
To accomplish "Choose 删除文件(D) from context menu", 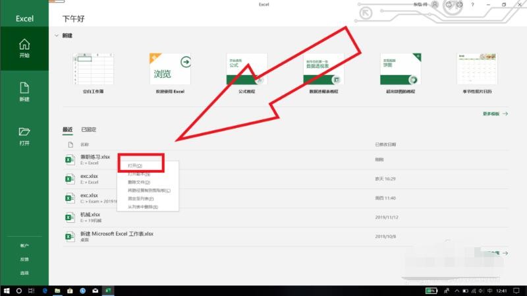I will (x=139, y=182).
